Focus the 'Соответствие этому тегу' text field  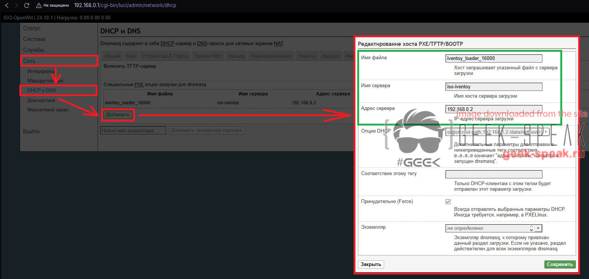click(x=494, y=174)
